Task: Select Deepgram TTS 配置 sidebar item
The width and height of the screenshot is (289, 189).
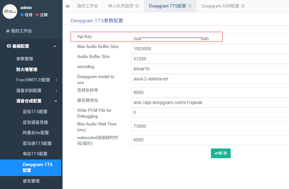Action: tap(30, 168)
